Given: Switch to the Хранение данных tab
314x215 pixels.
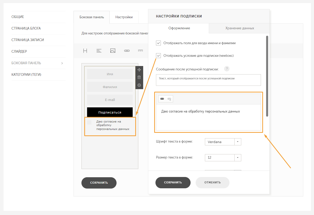Looking at the screenshot, I should click(239, 28).
